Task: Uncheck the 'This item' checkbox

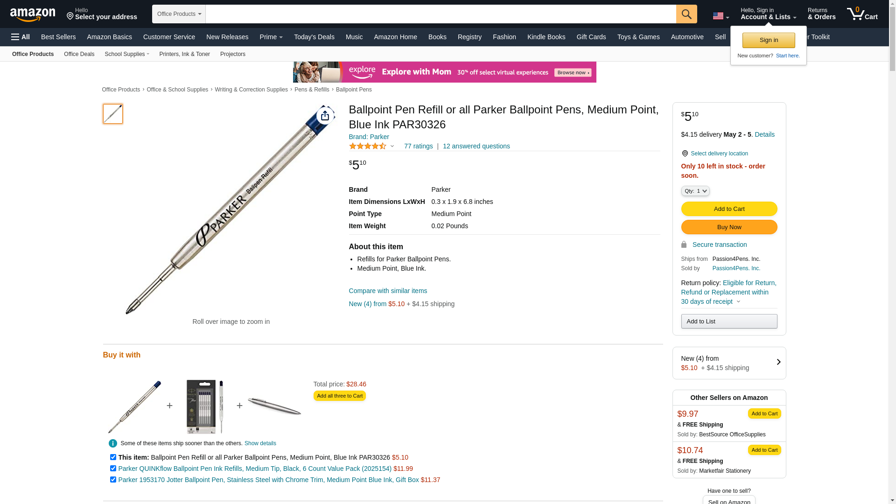Action: click(x=113, y=457)
